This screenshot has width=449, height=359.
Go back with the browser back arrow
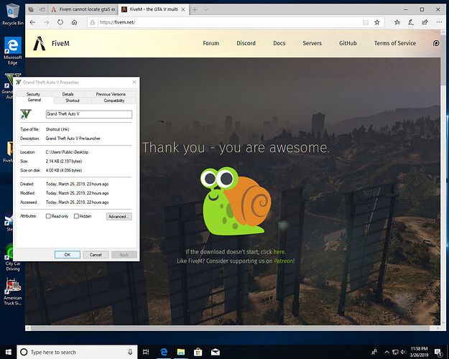32,22
